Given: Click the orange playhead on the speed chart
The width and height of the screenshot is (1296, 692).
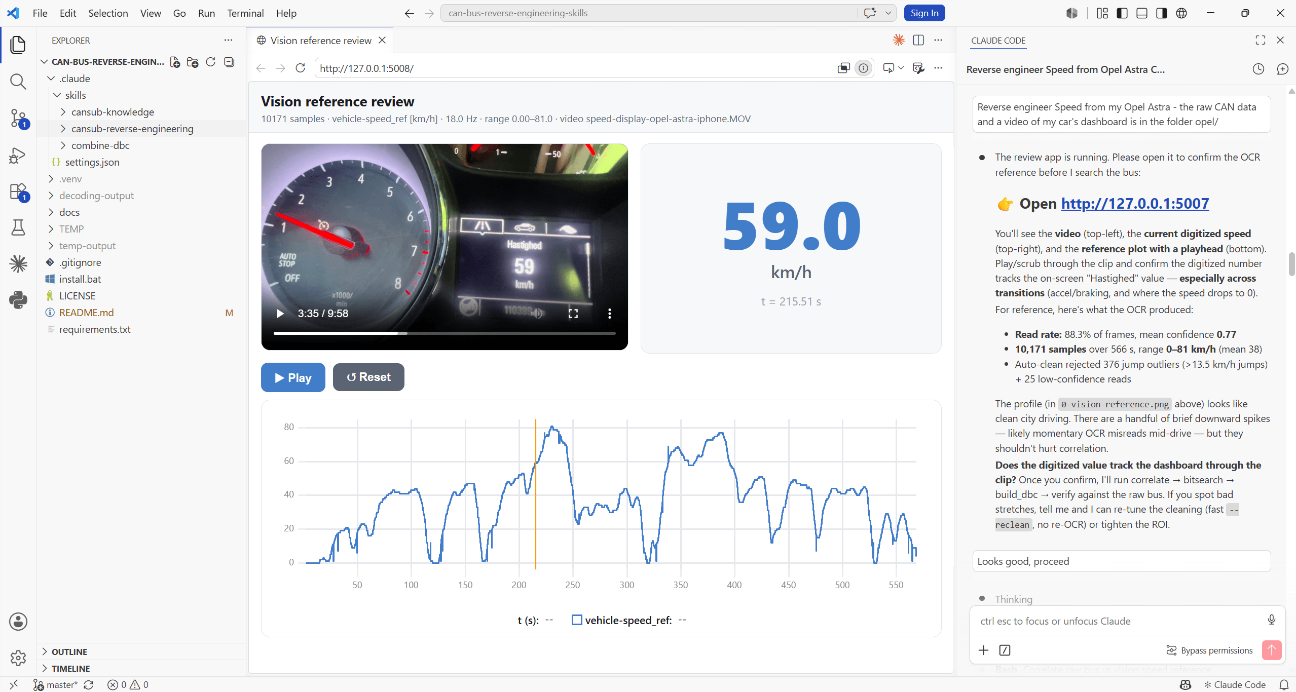Looking at the screenshot, I should pos(536,494).
